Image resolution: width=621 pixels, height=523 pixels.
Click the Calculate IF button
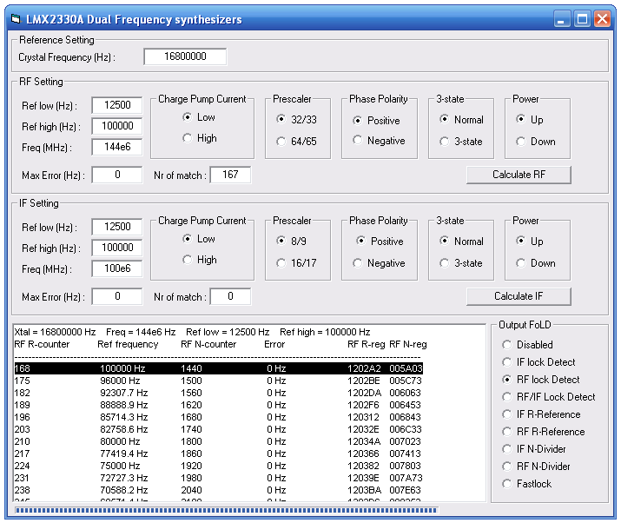tap(519, 296)
